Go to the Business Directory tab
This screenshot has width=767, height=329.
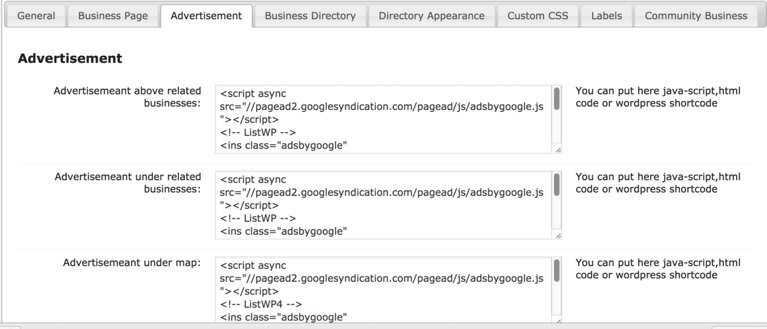tap(310, 16)
